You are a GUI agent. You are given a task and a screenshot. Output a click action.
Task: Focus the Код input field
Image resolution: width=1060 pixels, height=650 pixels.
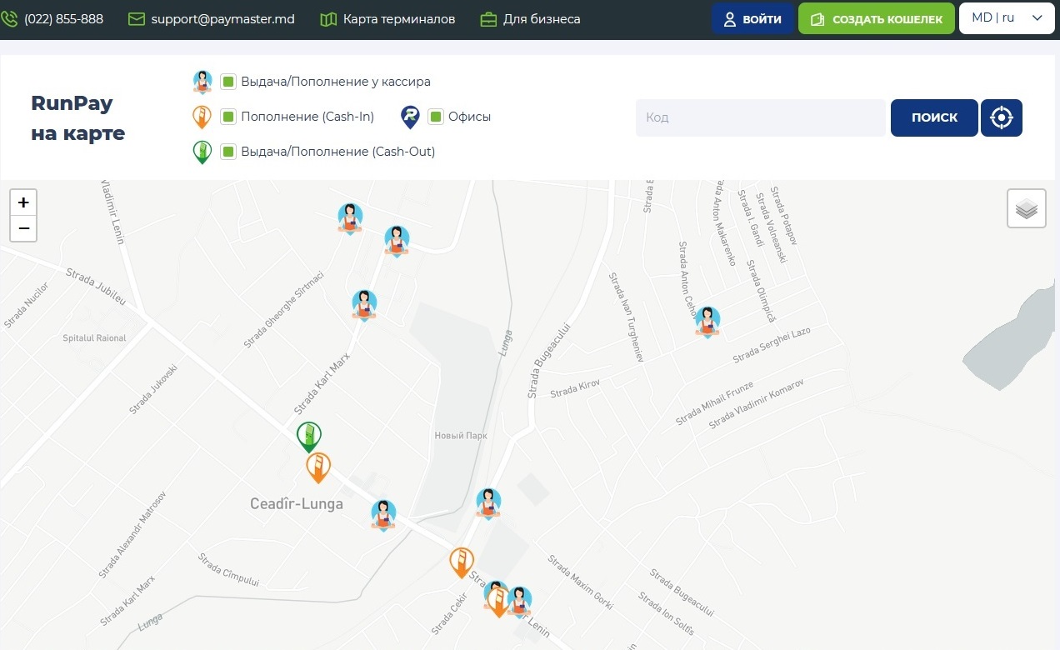pyautogui.click(x=760, y=117)
